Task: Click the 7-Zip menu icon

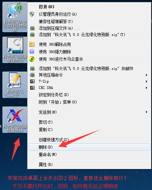Action: (32, 81)
